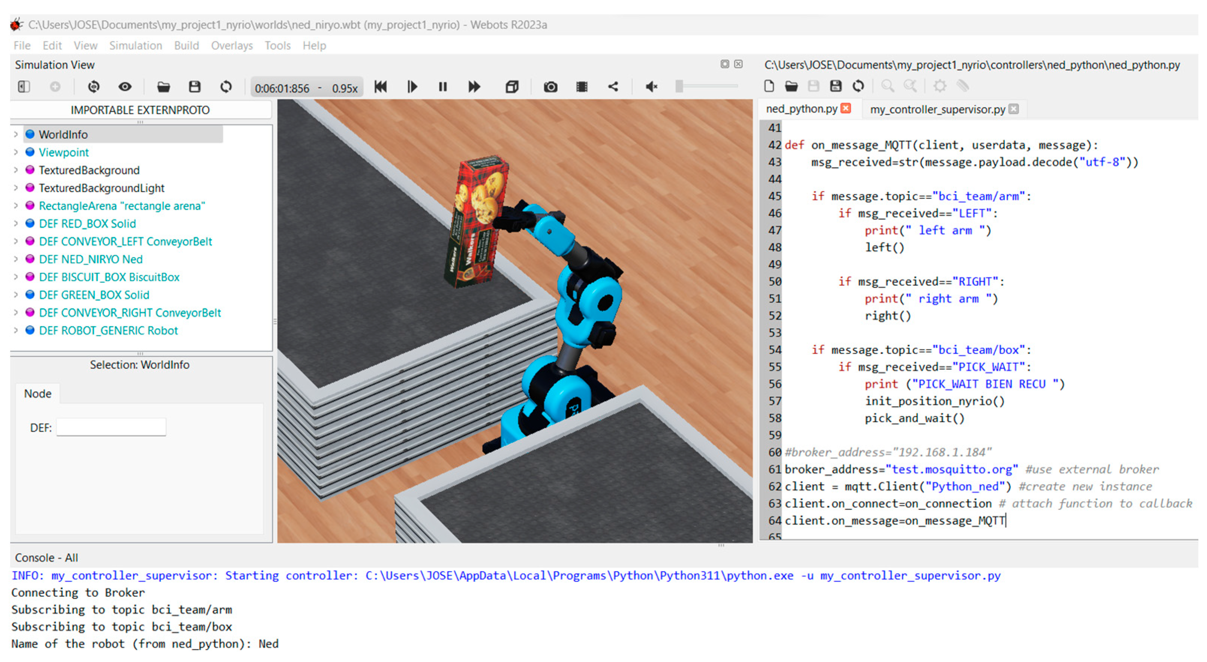Image resolution: width=1207 pixels, height=662 pixels.
Task: Click the share simulation icon
Action: pos(613,87)
